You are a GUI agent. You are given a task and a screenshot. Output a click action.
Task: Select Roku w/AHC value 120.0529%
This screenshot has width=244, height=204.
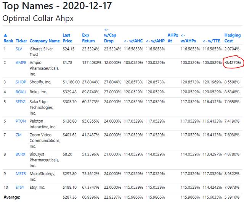pos(133,92)
